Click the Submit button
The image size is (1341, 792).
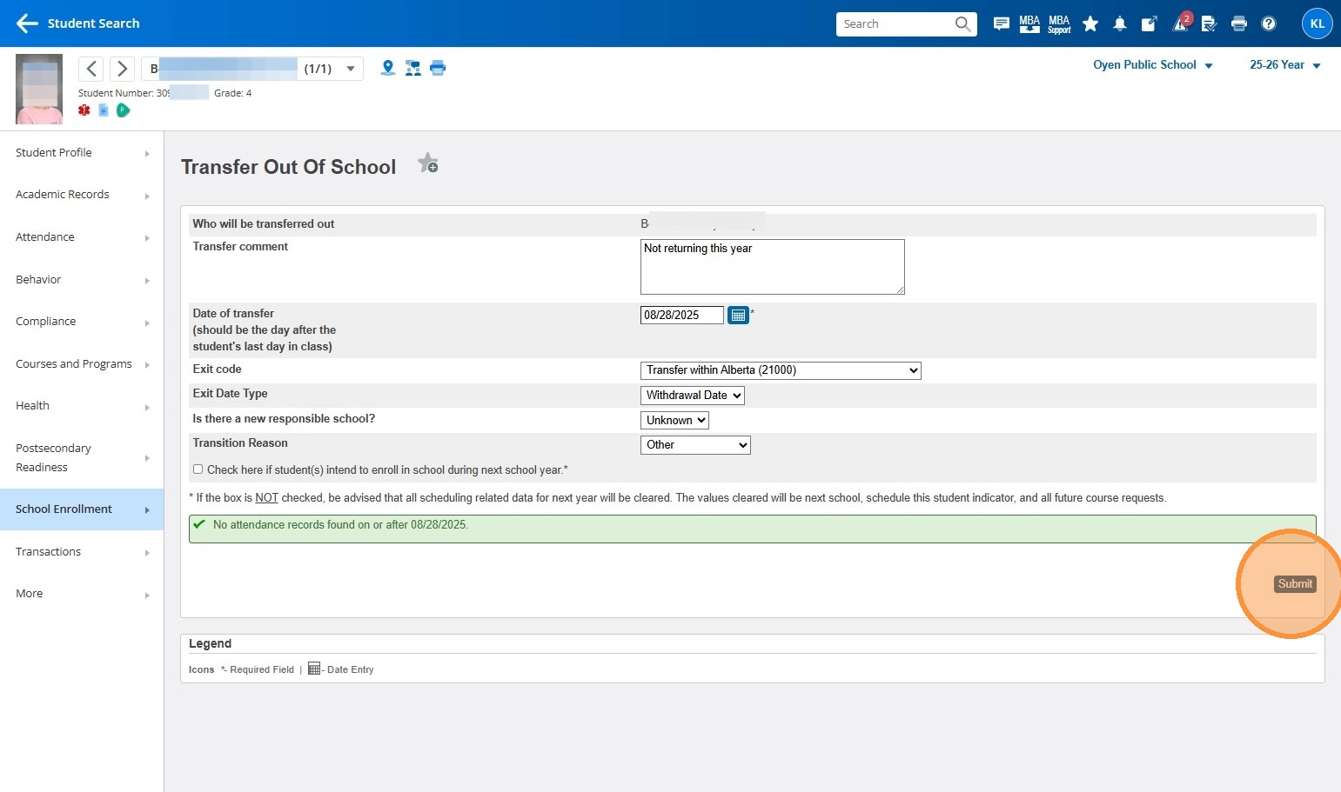point(1295,584)
